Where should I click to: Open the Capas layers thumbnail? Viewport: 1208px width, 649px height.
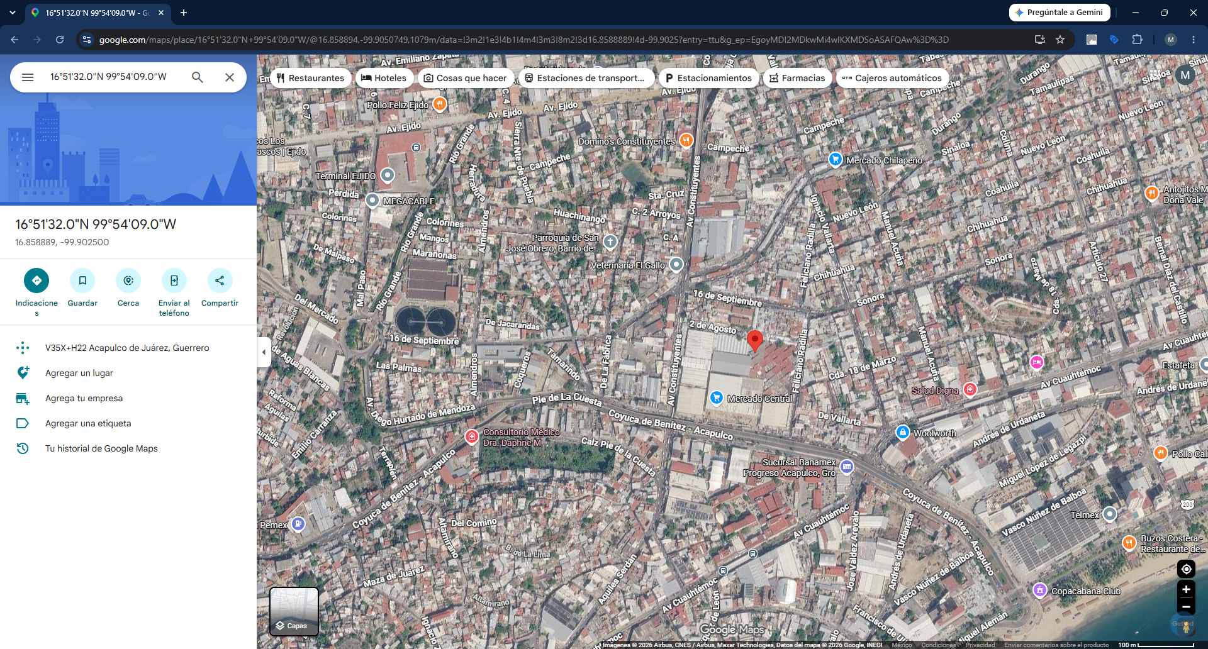[x=294, y=611]
